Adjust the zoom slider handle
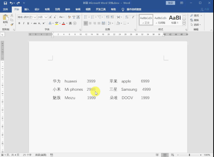214x157 pixels. (189, 155)
